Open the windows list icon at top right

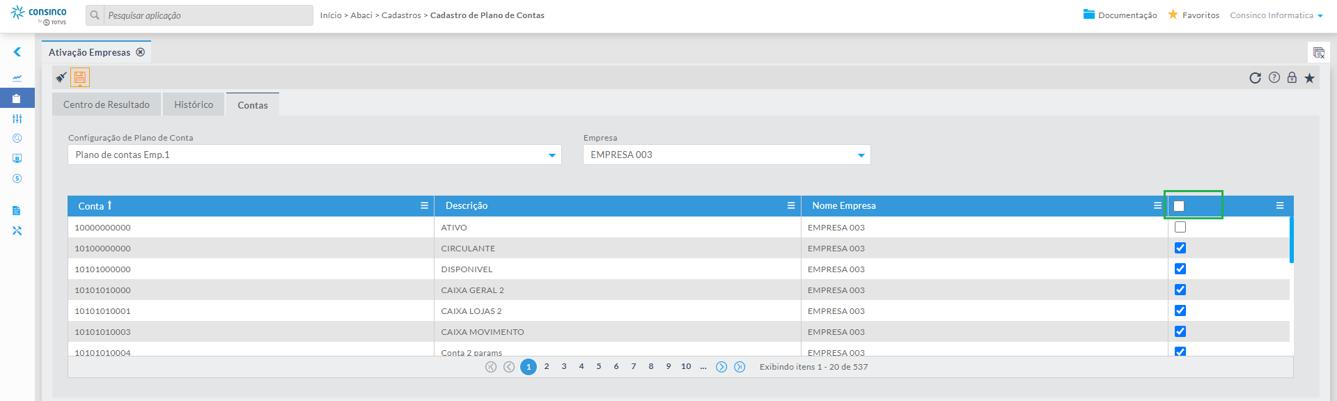pyautogui.click(x=1318, y=52)
